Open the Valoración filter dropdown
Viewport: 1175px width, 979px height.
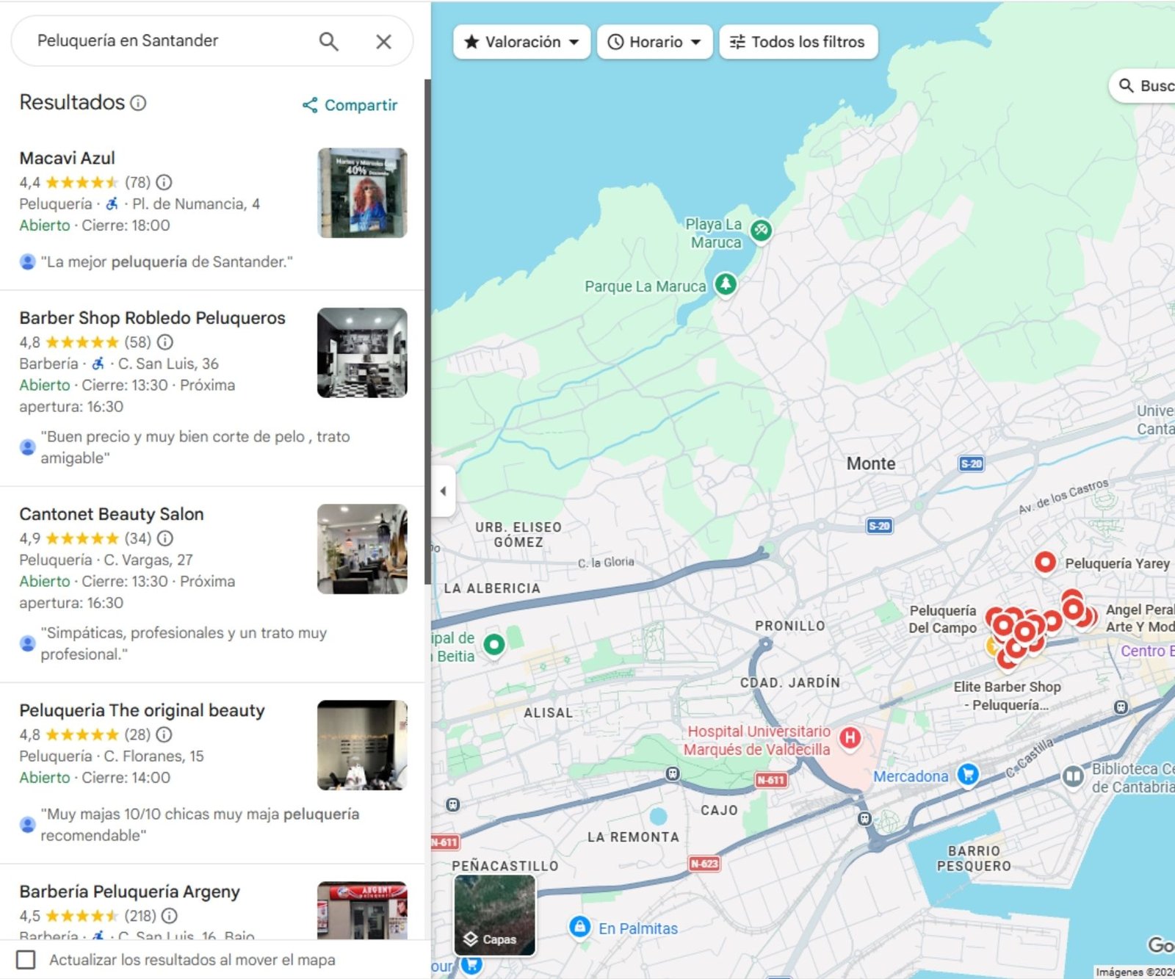tap(521, 42)
